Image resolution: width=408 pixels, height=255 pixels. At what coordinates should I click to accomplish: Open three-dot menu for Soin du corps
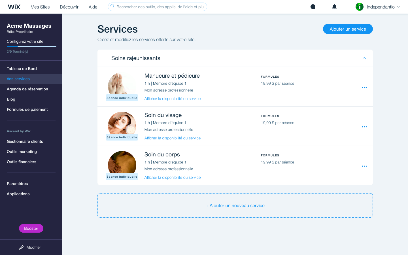click(x=364, y=166)
